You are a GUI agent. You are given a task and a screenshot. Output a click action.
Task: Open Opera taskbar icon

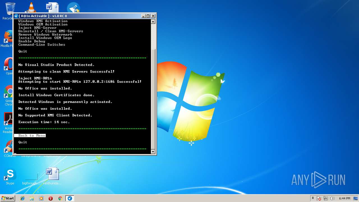(x=50, y=198)
